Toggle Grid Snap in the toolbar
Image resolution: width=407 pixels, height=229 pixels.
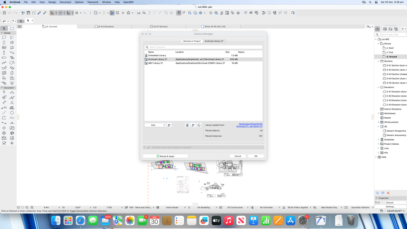(77, 13)
